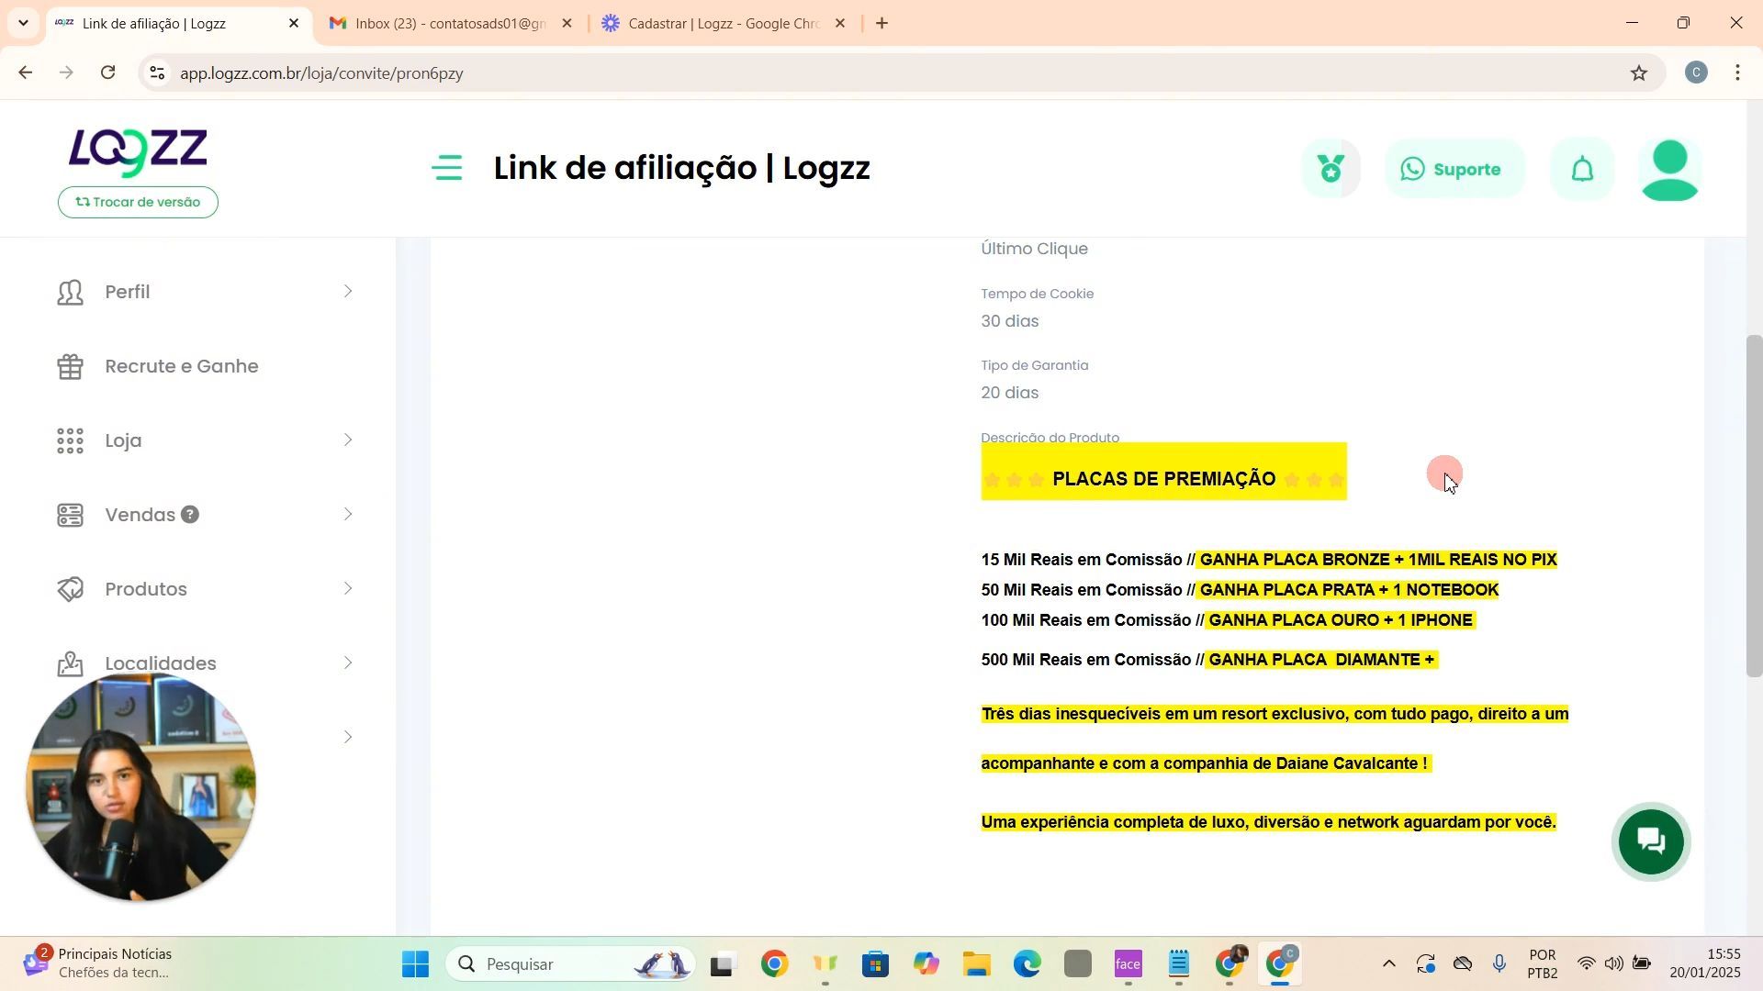Screen dimensions: 1763x991
Task: Bookmark this page with star icon
Action: (x=1639, y=73)
